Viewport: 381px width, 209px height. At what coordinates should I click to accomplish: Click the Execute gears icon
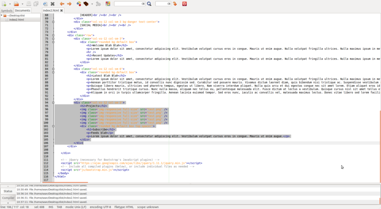98,4
